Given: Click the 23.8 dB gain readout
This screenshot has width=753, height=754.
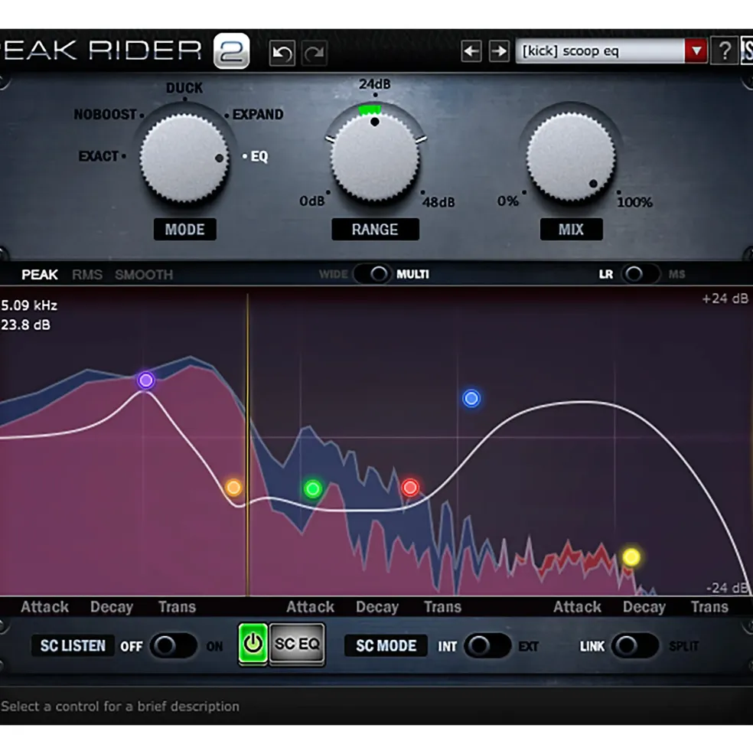Looking at the screenshot, I should 25,325.
